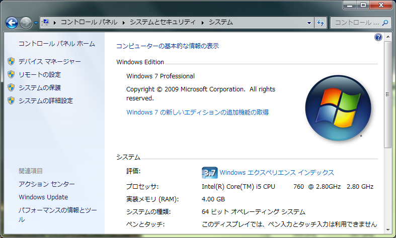Click Windows 7 の新しいエディションの追加機能の取得 link

197,112
